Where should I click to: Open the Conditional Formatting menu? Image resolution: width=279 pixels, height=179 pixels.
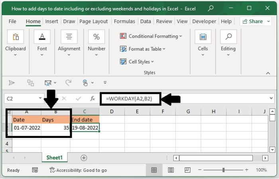pyautogui.click(x=151, y=36)
